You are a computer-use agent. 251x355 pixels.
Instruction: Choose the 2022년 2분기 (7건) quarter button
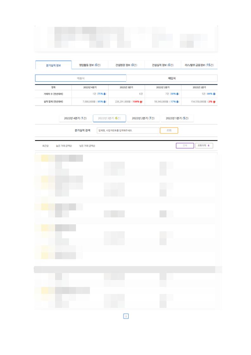coord(143,118)
